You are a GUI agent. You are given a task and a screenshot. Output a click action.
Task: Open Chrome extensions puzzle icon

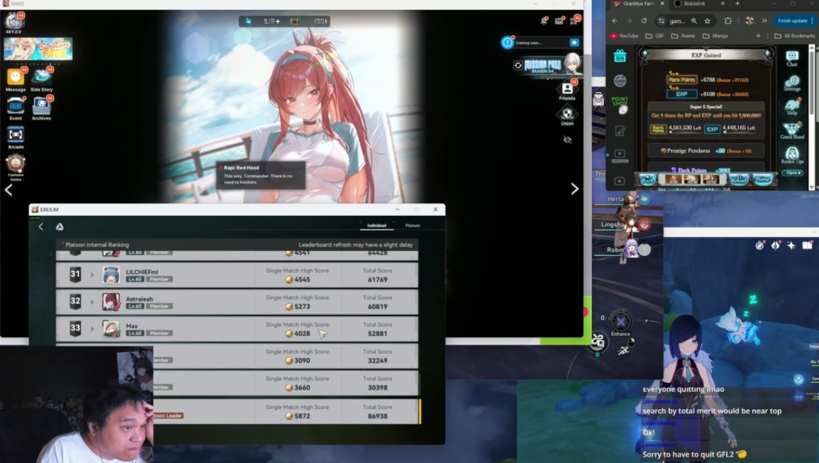coord(727,21)
